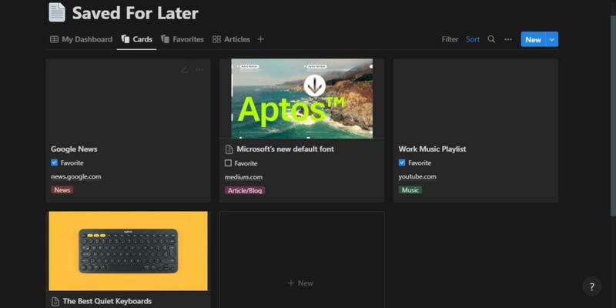
Task: Uncheck Favorite on Google News card
Action: [54, 162]
